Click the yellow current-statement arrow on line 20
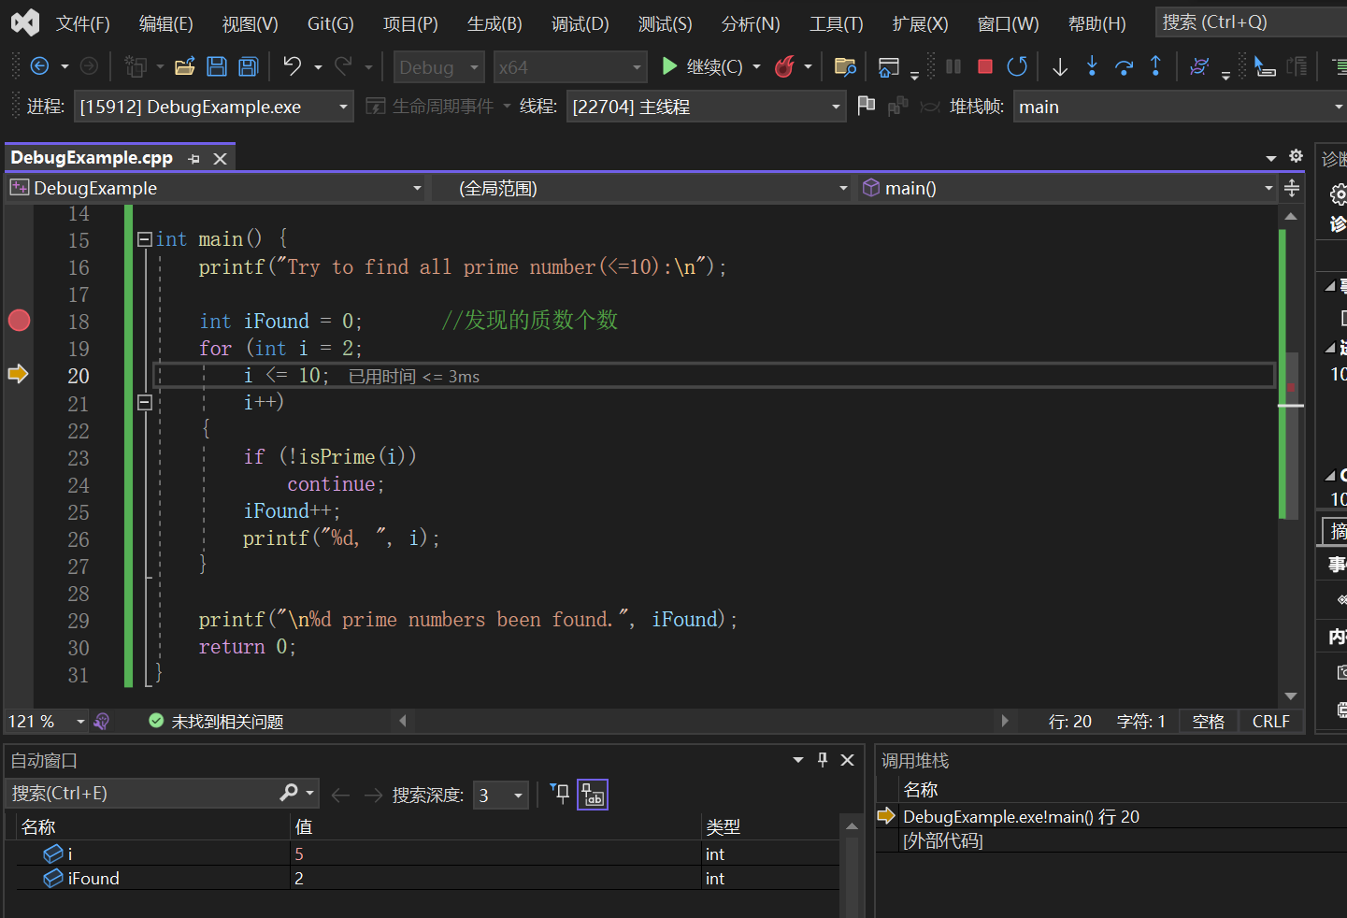Viewport: 1347px width, 918px height. tap(18, 374)
